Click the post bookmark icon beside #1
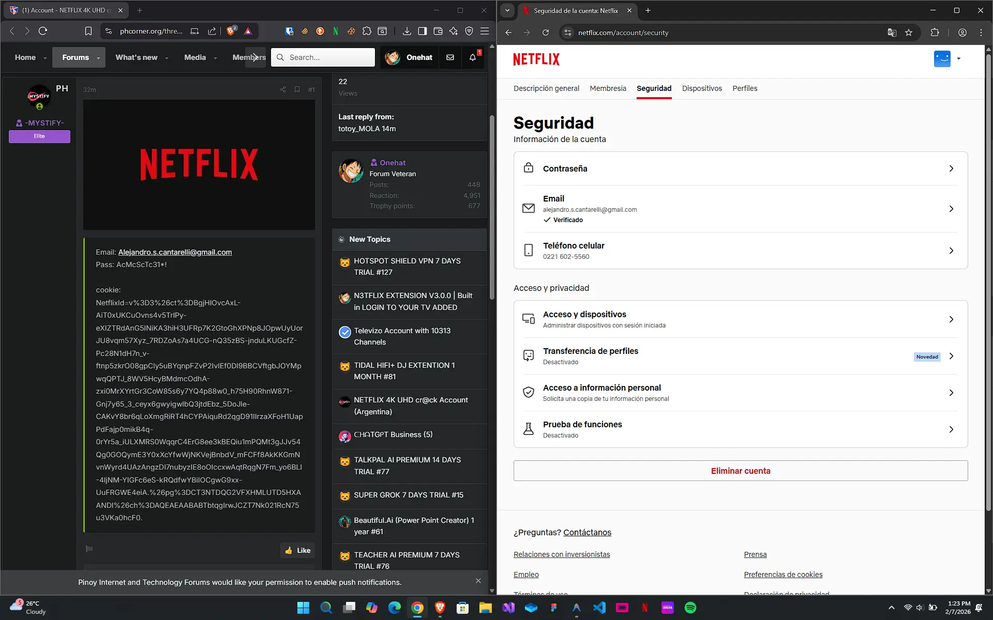993x620 pixels. (x=297, y=89)
